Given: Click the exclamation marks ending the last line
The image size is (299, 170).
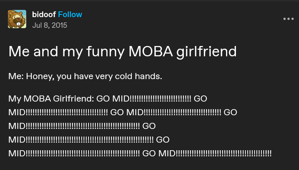Looking at the screenshot, I should [223, 153].
